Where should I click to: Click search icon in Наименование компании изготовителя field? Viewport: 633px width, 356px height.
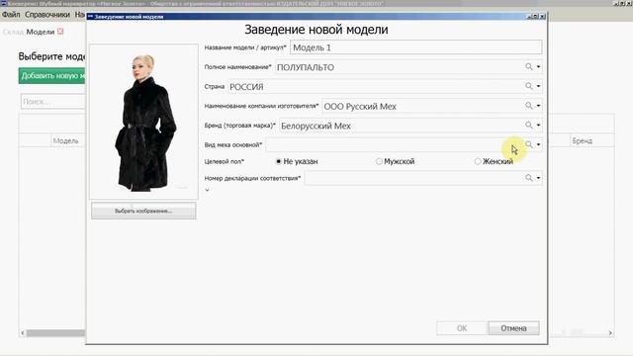click(x=528, y=106)
